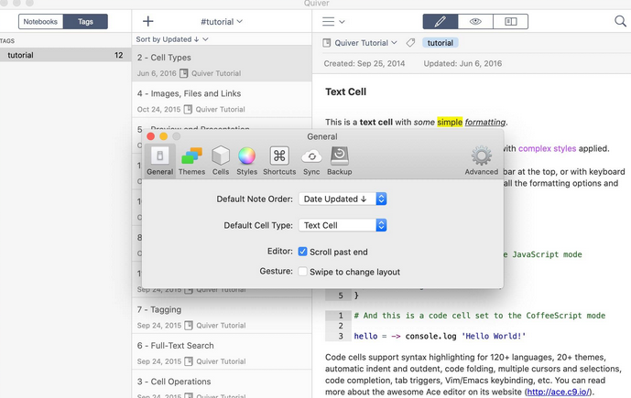
Task: Open the Default Note Order dropdown
Action: coord(343,199)
